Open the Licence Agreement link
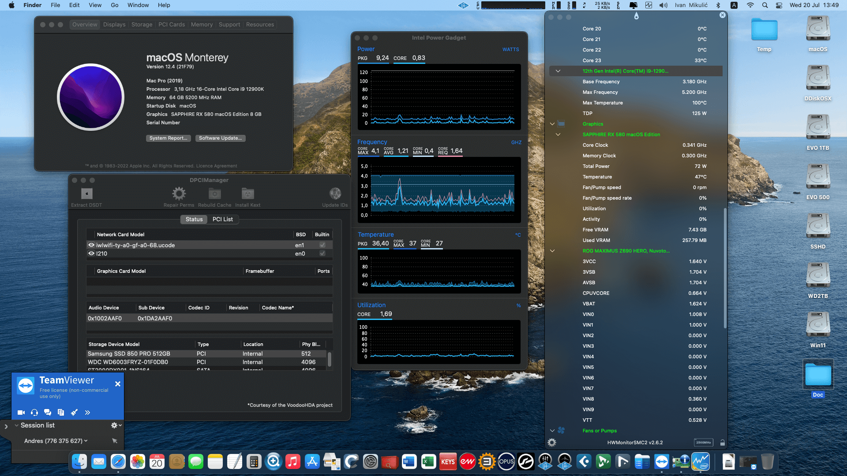Image resolution: width=847 pixels, height=476 pixels. pos(217,166)
